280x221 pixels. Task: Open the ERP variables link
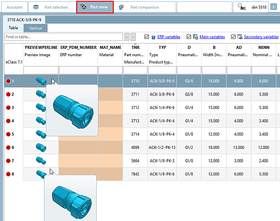point(169,37)
